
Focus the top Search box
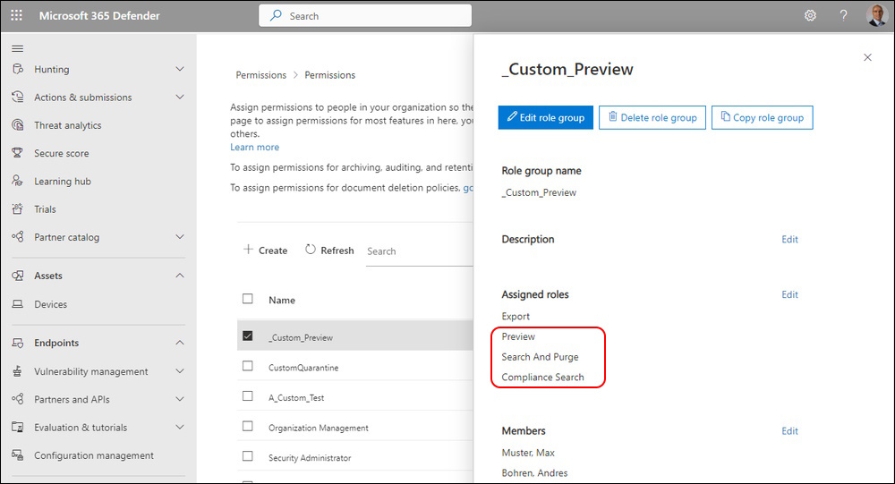(365, 15)
